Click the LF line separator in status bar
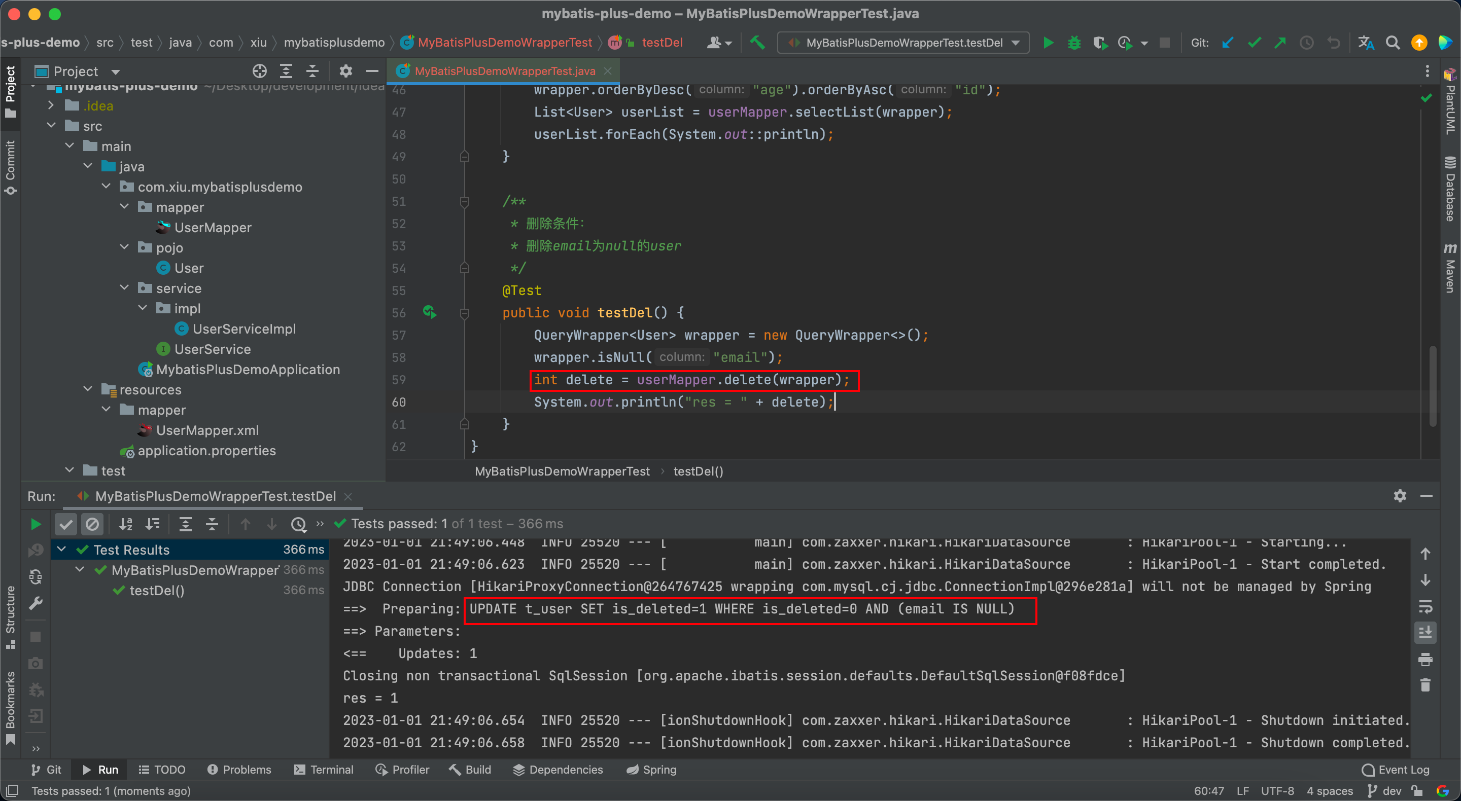Viewport: 1461px width, 801px height. (1242, 790)
